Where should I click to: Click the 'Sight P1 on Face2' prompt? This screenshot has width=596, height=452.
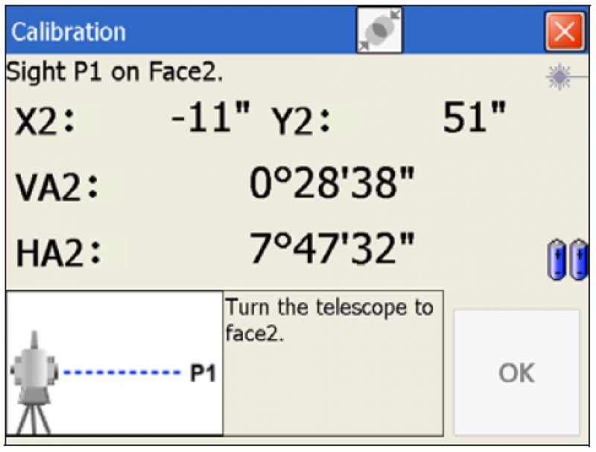click(115, 73)
